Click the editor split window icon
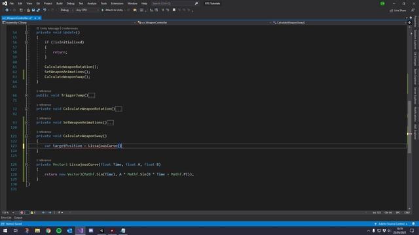 pyautogui.click(x=409, y=23)
